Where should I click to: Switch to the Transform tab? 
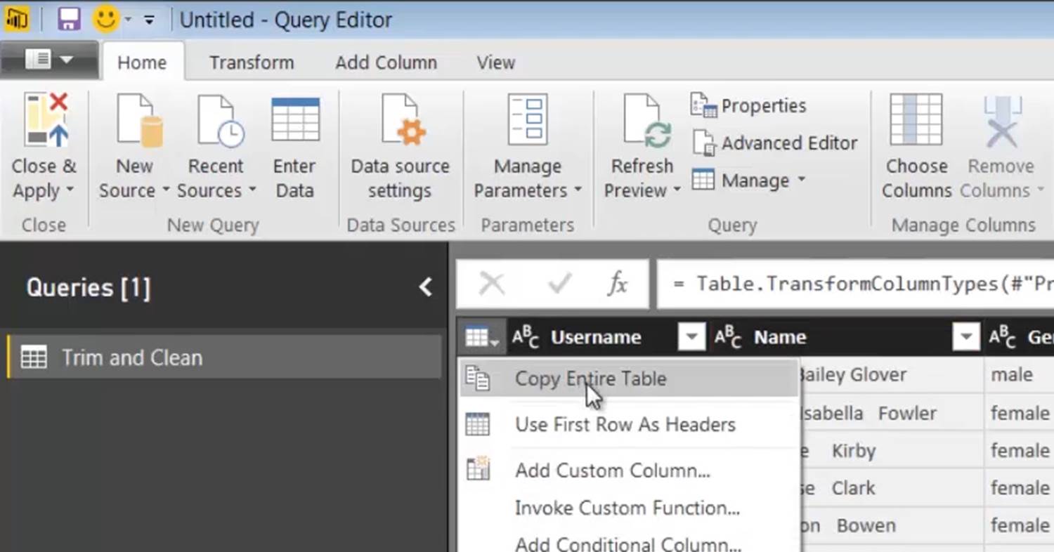[252, 63]
